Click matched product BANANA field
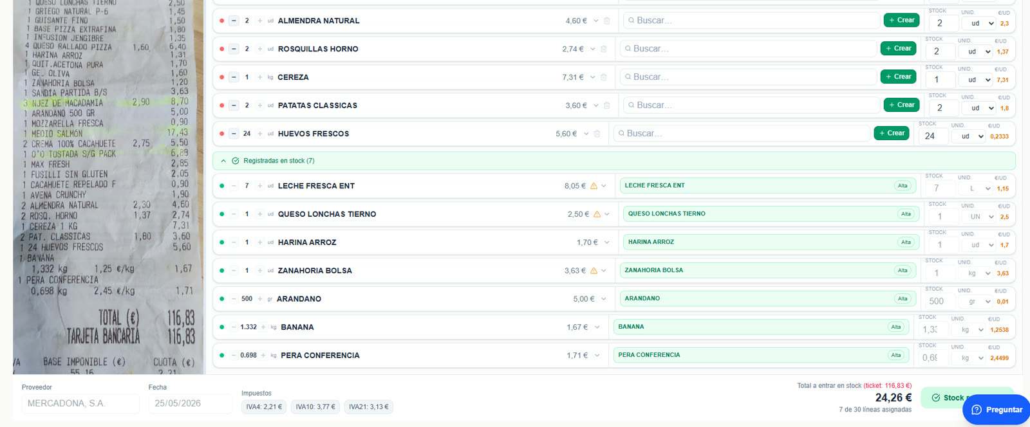 pos(763,327)
